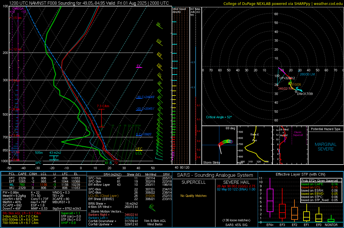
Task: Click the magenta Classic Supercell label
Action: tap(298, 134)
